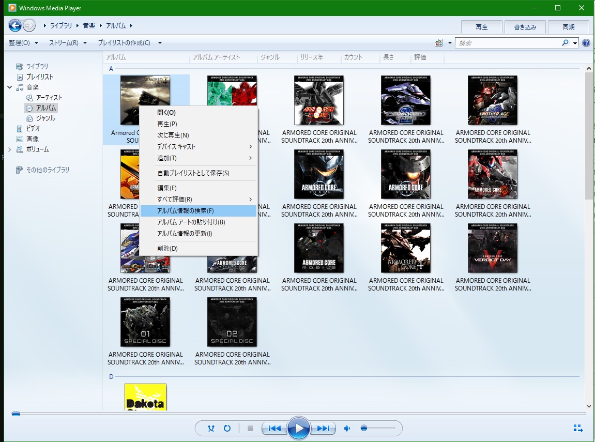This screenshot has height=442, width=595.
Task: Sort by ジャンル column header
Action: coord(277,57)
